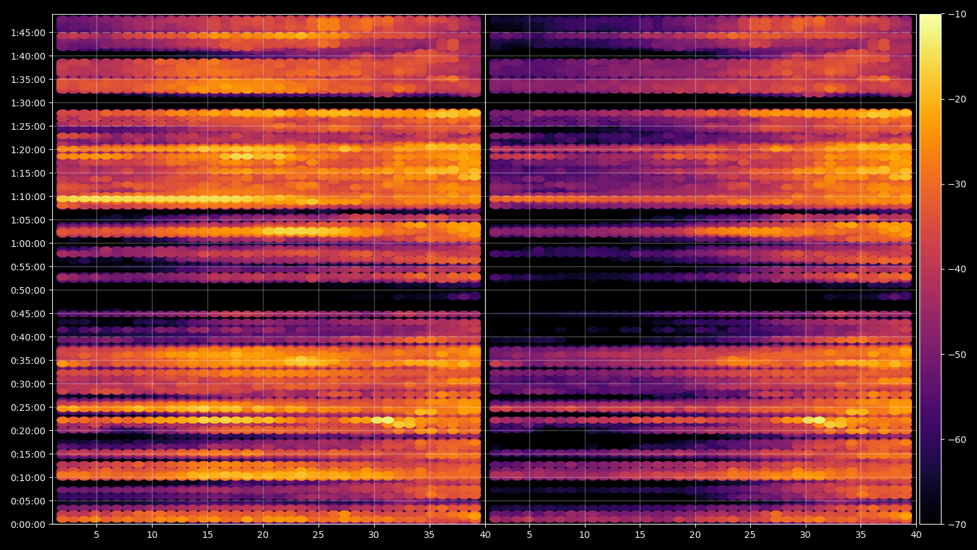Select the −40 colorbar tick label
This screenshot has height=550, width=977.
[x=957, y=269]
